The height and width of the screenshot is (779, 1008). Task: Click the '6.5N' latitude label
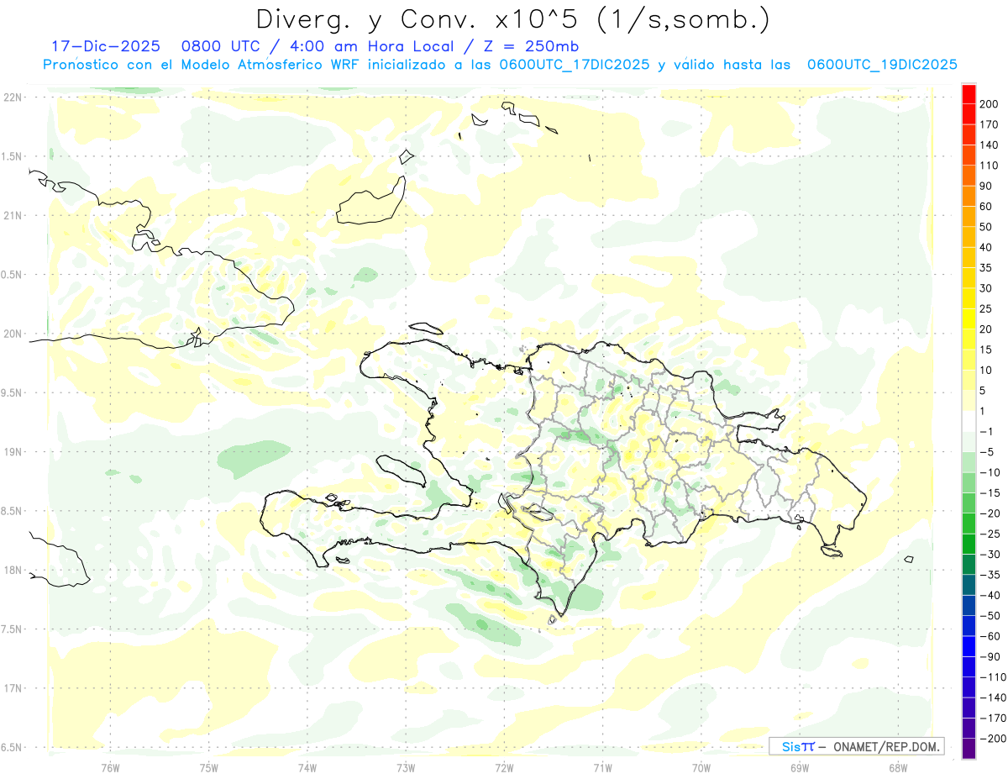tap(12, 747)
